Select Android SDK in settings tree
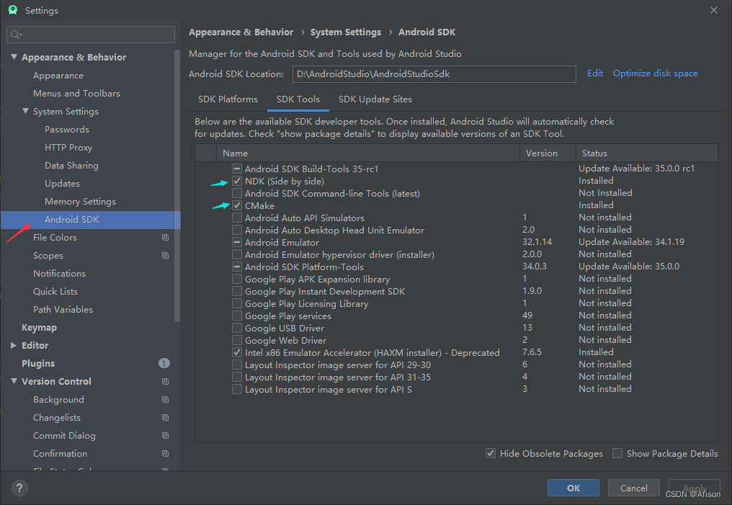732x505 pixels. pyautogui.click(x=90, y=220)
